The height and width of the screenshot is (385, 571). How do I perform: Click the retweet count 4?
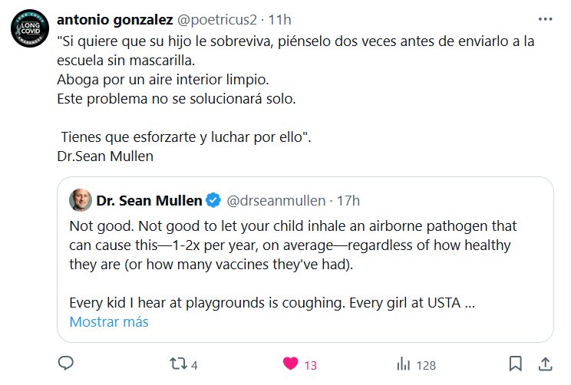[x=194, y=365]
